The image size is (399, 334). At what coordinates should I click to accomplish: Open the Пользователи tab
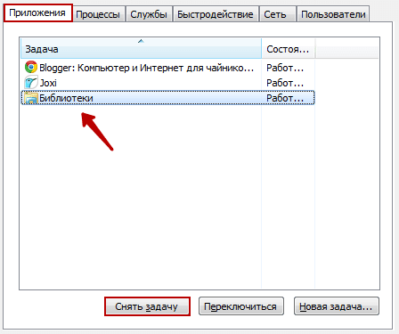click(x=333, y=14)
